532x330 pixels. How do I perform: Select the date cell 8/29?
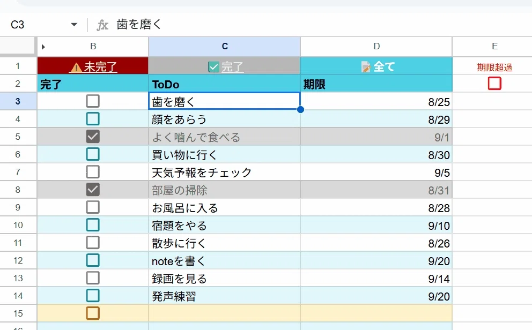point(376,119)
